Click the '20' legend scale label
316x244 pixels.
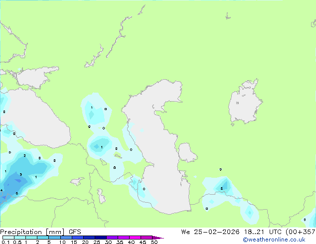(85, 242)
